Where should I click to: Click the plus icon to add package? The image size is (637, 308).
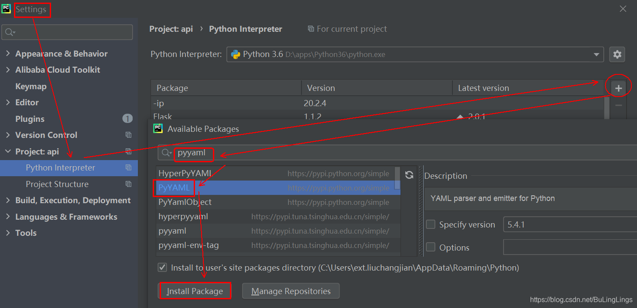tap(618, 88)
